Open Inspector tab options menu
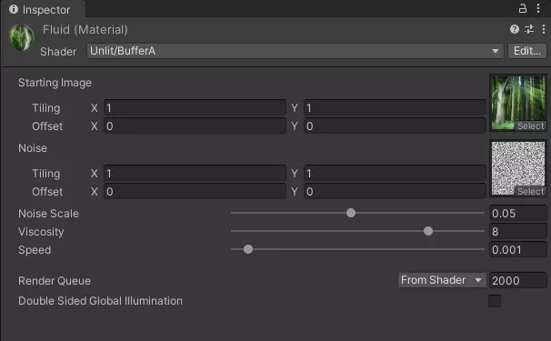The width and height of the screenshot is (551, 341). point(538,8)
